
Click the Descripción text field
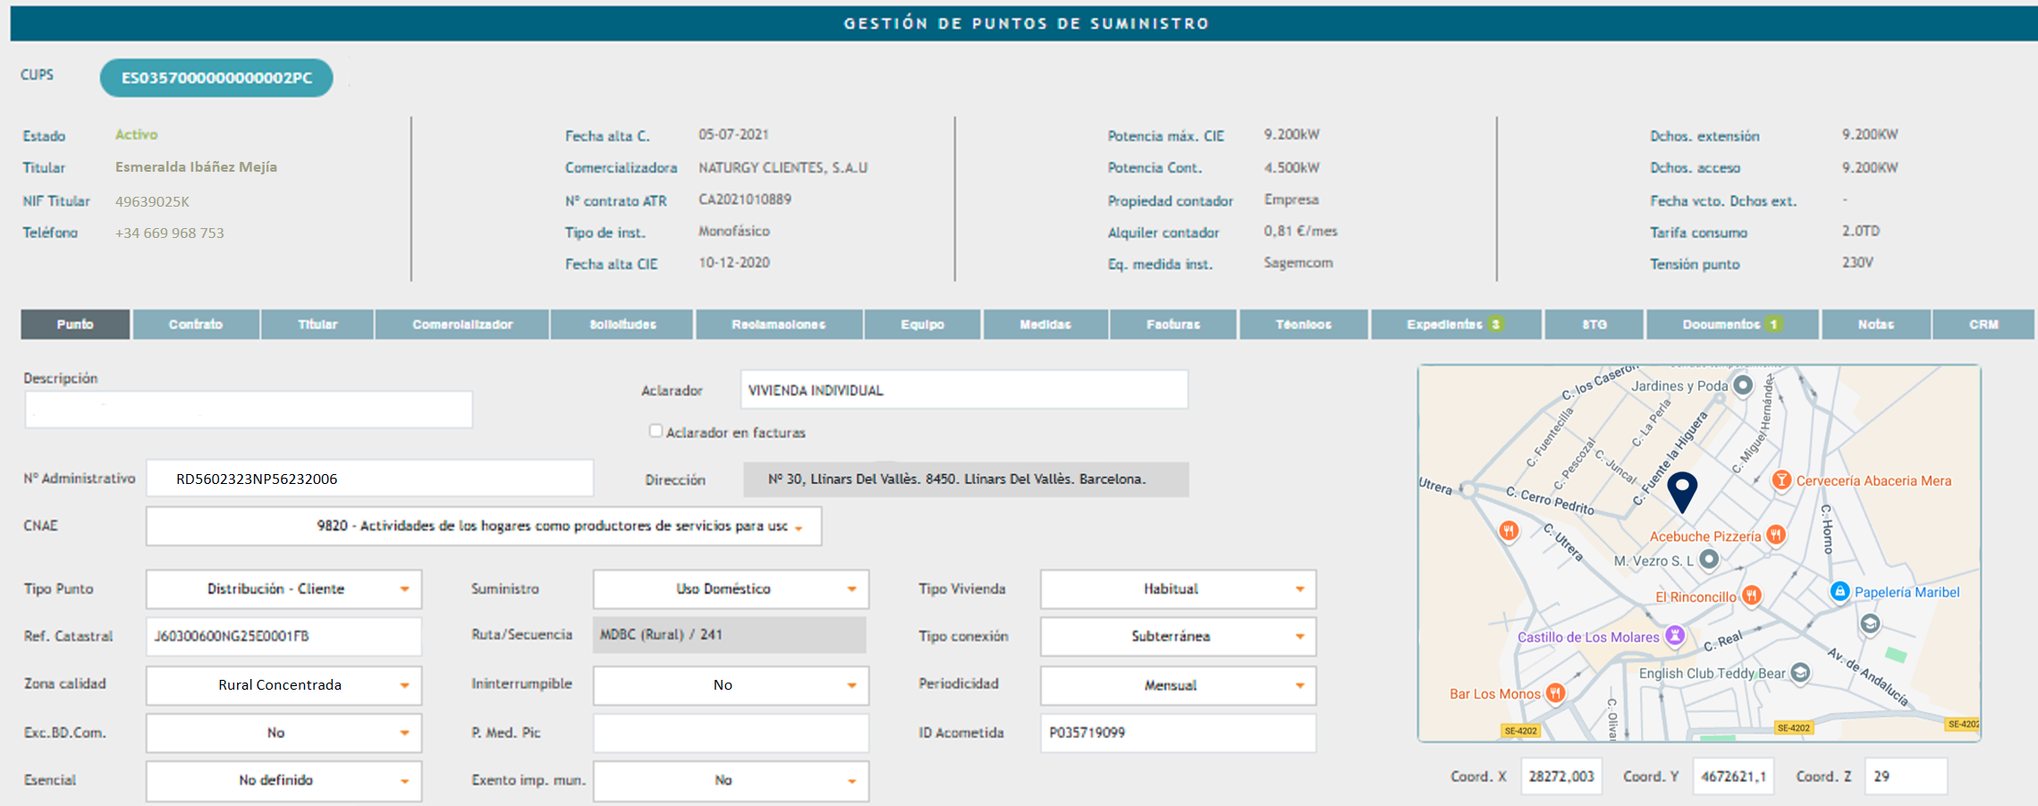(248, 410)
